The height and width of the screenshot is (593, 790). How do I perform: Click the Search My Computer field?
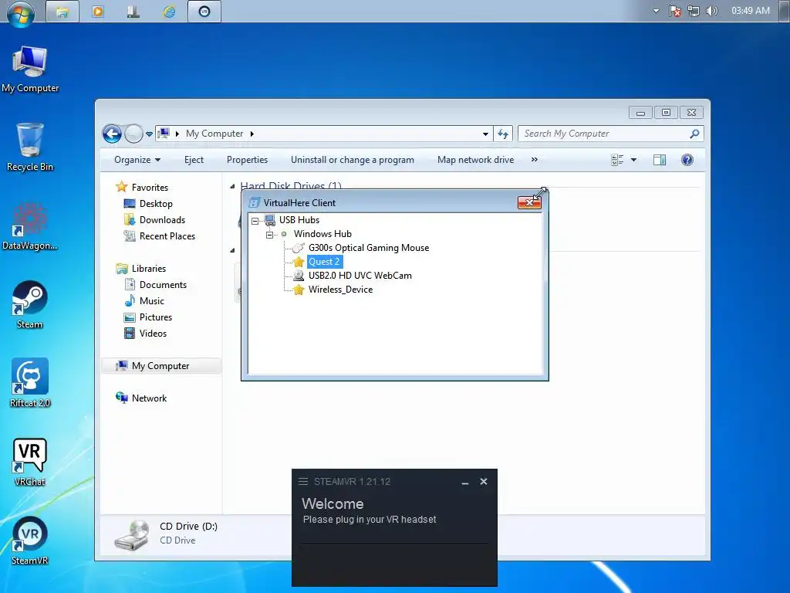coord(610,134)
